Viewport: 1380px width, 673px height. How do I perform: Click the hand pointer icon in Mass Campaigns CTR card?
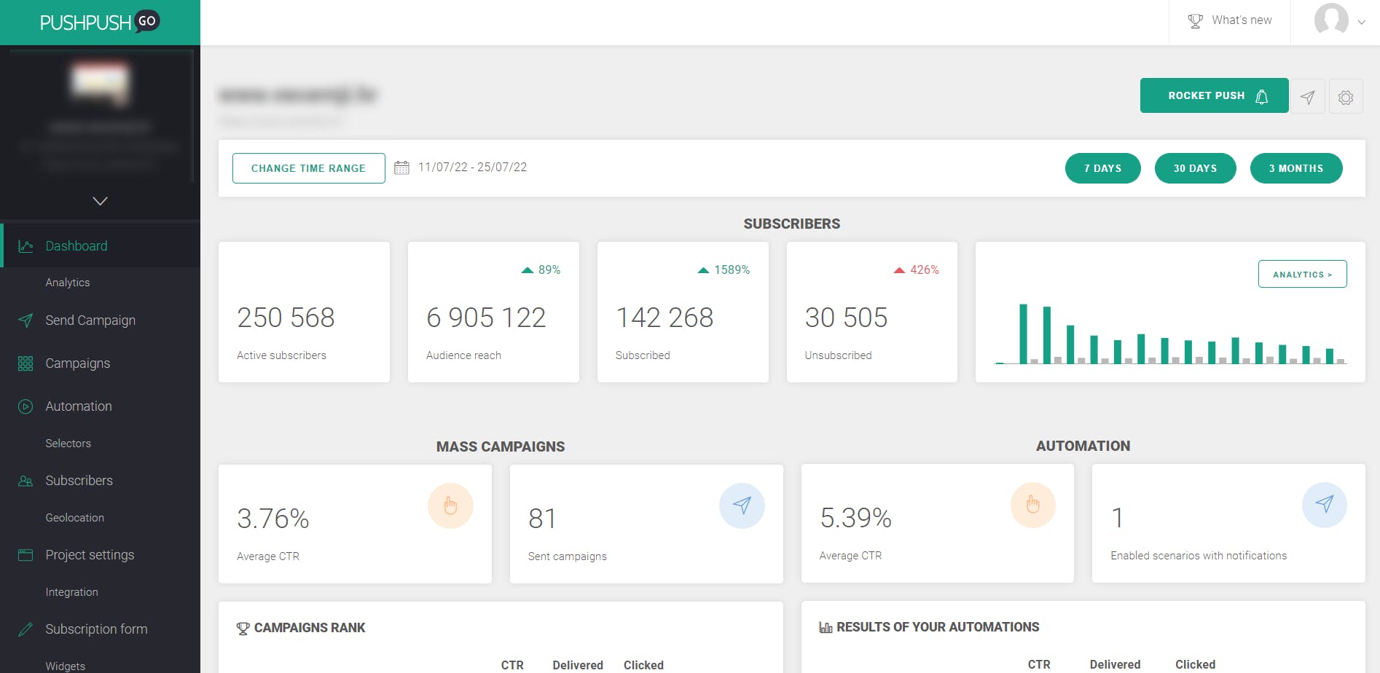coord(450,505)
